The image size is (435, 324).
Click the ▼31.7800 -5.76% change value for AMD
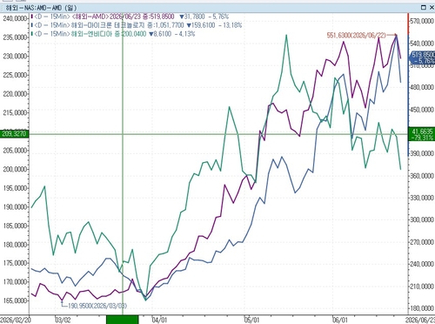pos(204,17)
